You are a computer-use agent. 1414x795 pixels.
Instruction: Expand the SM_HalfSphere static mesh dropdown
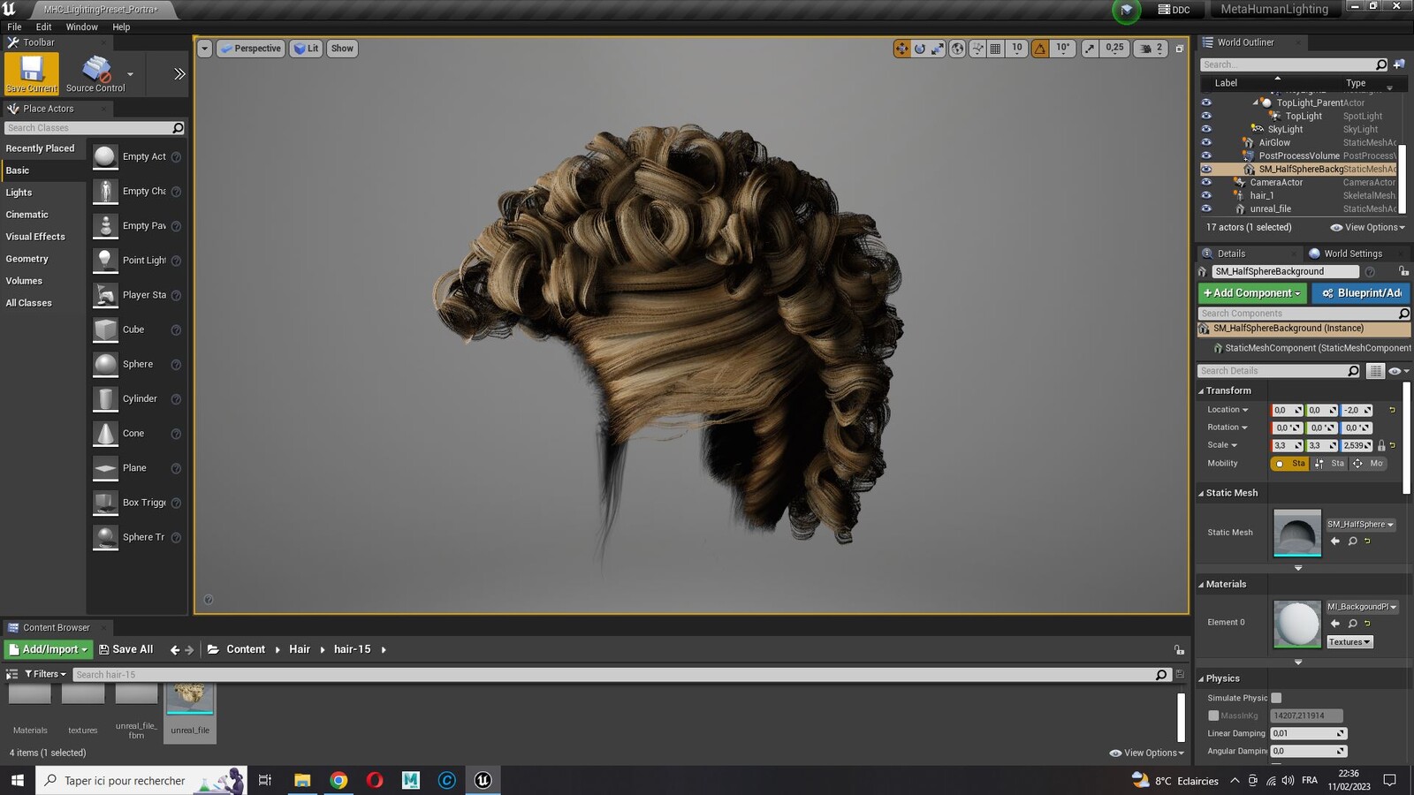pyautogui.click(x=1360, y=525)
